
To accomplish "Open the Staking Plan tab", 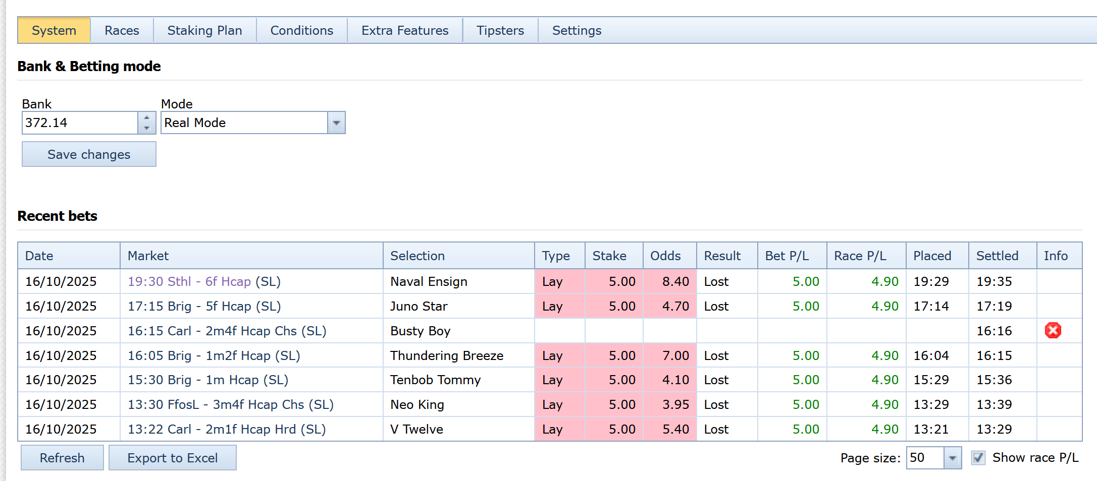I will 204,31.
